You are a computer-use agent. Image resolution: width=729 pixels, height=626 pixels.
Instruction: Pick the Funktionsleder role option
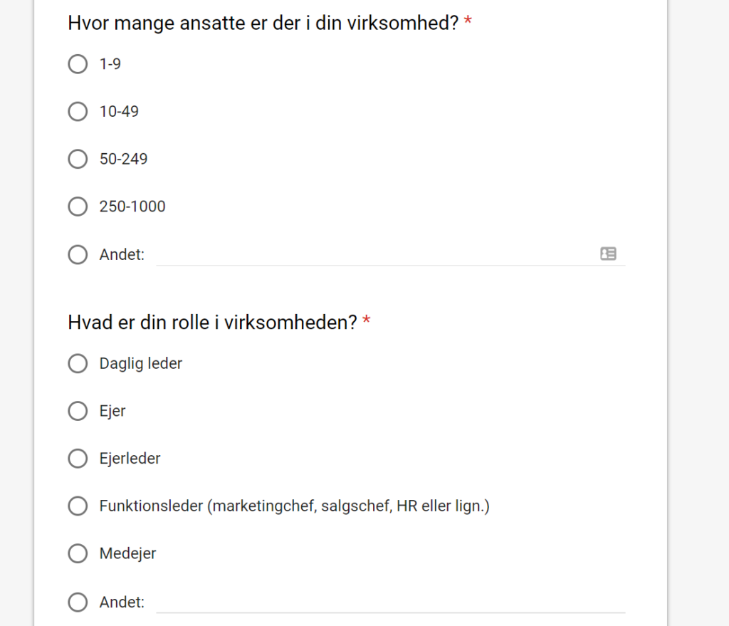tap(78, 506)
